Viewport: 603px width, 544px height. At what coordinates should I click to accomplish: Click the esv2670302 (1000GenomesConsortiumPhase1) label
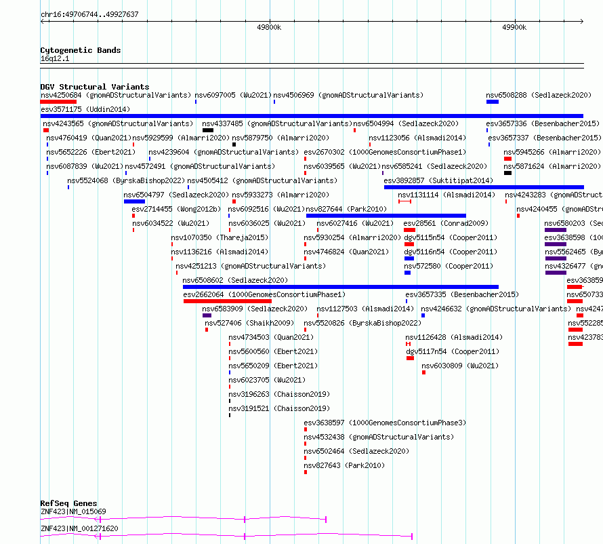[385, 152]
